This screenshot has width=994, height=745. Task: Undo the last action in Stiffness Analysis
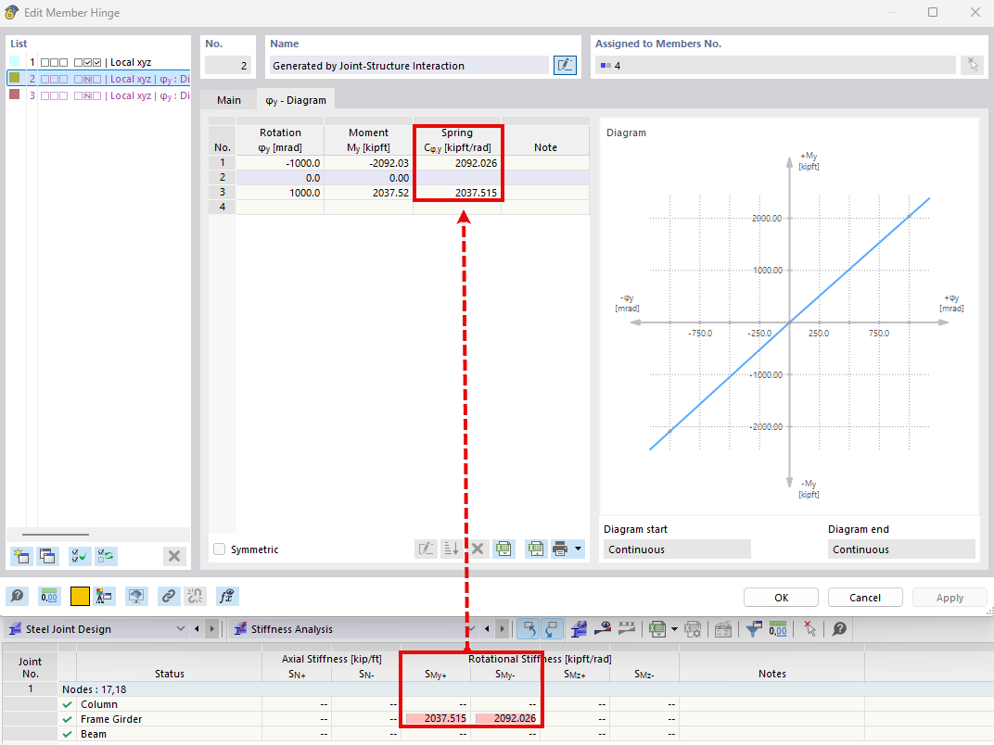coord(529,629)
